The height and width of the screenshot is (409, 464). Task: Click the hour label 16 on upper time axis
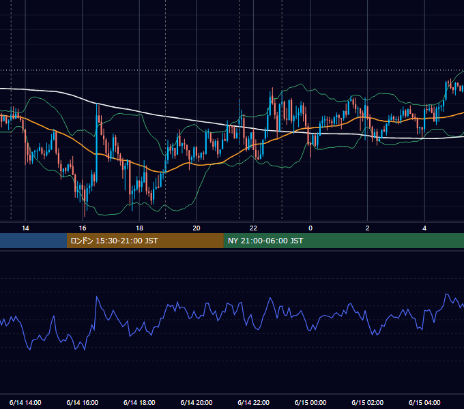[83, 228]
